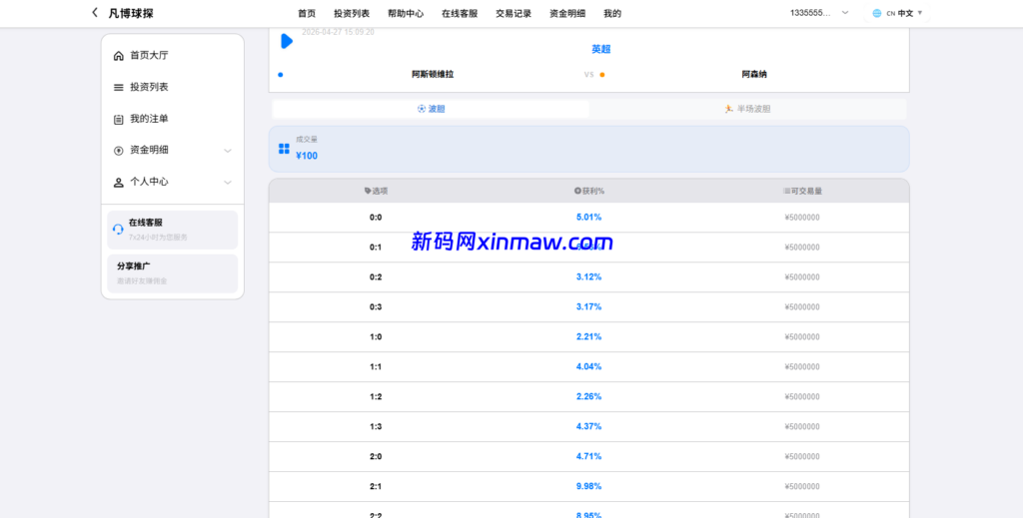Open 交易记录 in top navigation
The height and width of the screenshot is (518, 1023).
point(513,13)
